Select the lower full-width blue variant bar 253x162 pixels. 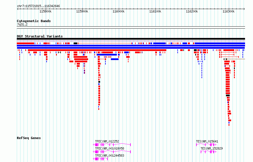click(131, 48)
